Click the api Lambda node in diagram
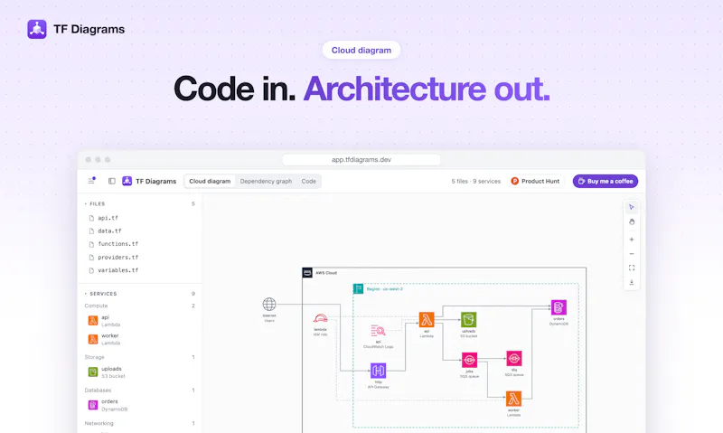723x433 pixels. [427, 320]
